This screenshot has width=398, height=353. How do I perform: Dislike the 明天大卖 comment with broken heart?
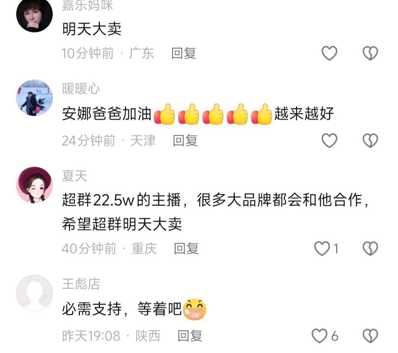tap(370, 53)
